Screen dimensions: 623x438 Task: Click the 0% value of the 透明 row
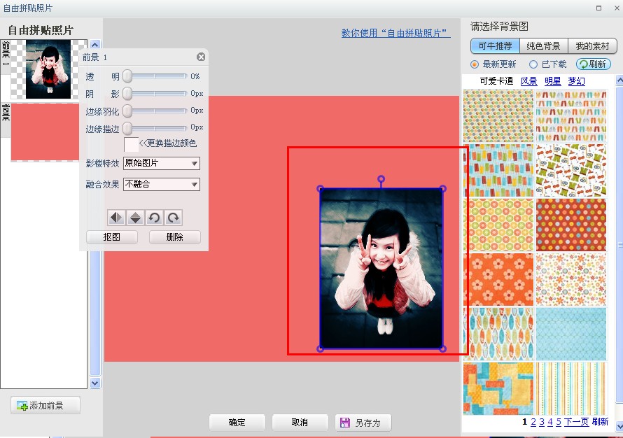[x=195, y=76]
